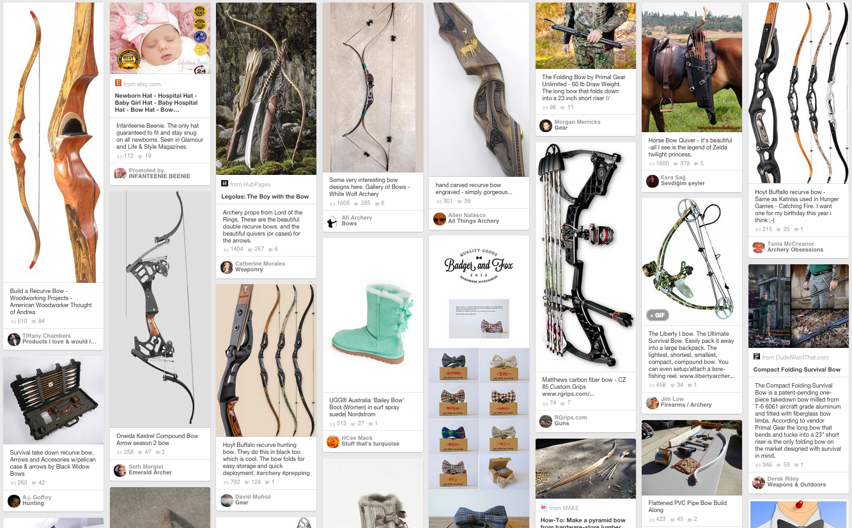852x528 pixels.
Task: Open the UGG Bailey Bow boot image
Action: coord(373,314)
